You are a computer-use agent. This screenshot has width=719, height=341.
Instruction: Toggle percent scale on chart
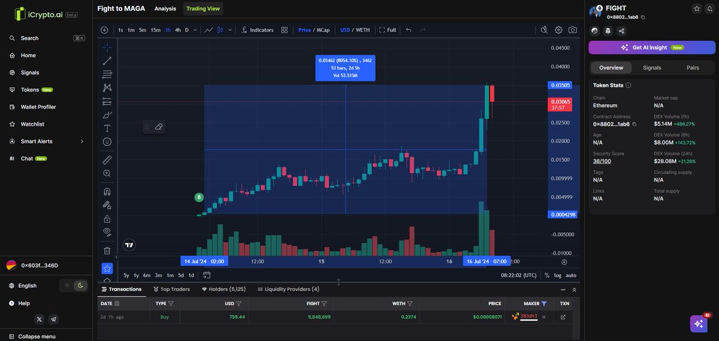pyautogui.click(x=547, y=275)
